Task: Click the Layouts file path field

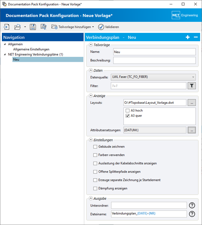Action: point(155,102)
